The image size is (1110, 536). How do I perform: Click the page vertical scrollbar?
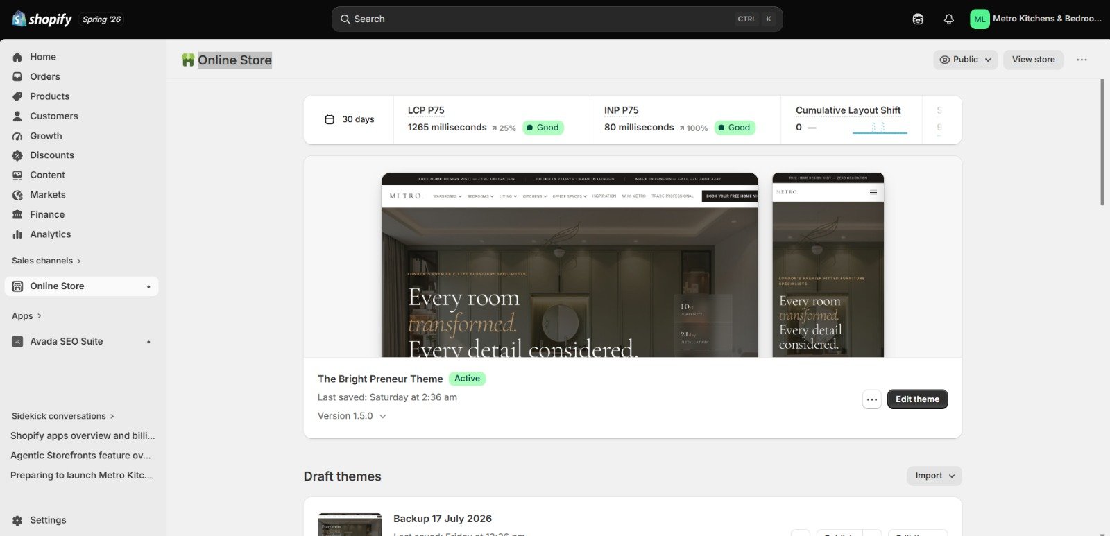1102,142
